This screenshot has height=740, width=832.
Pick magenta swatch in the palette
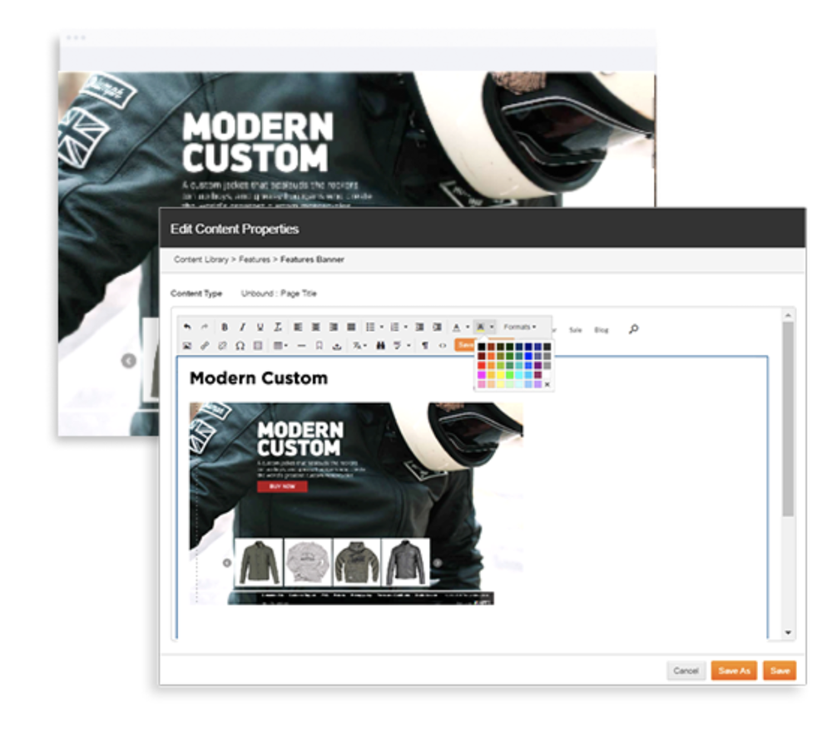click(482, 375)
